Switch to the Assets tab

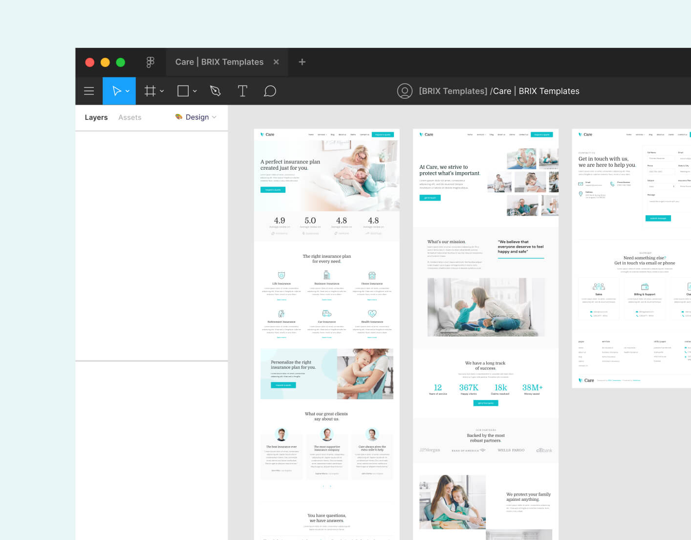pyautogui.click(x=130, y=117)
